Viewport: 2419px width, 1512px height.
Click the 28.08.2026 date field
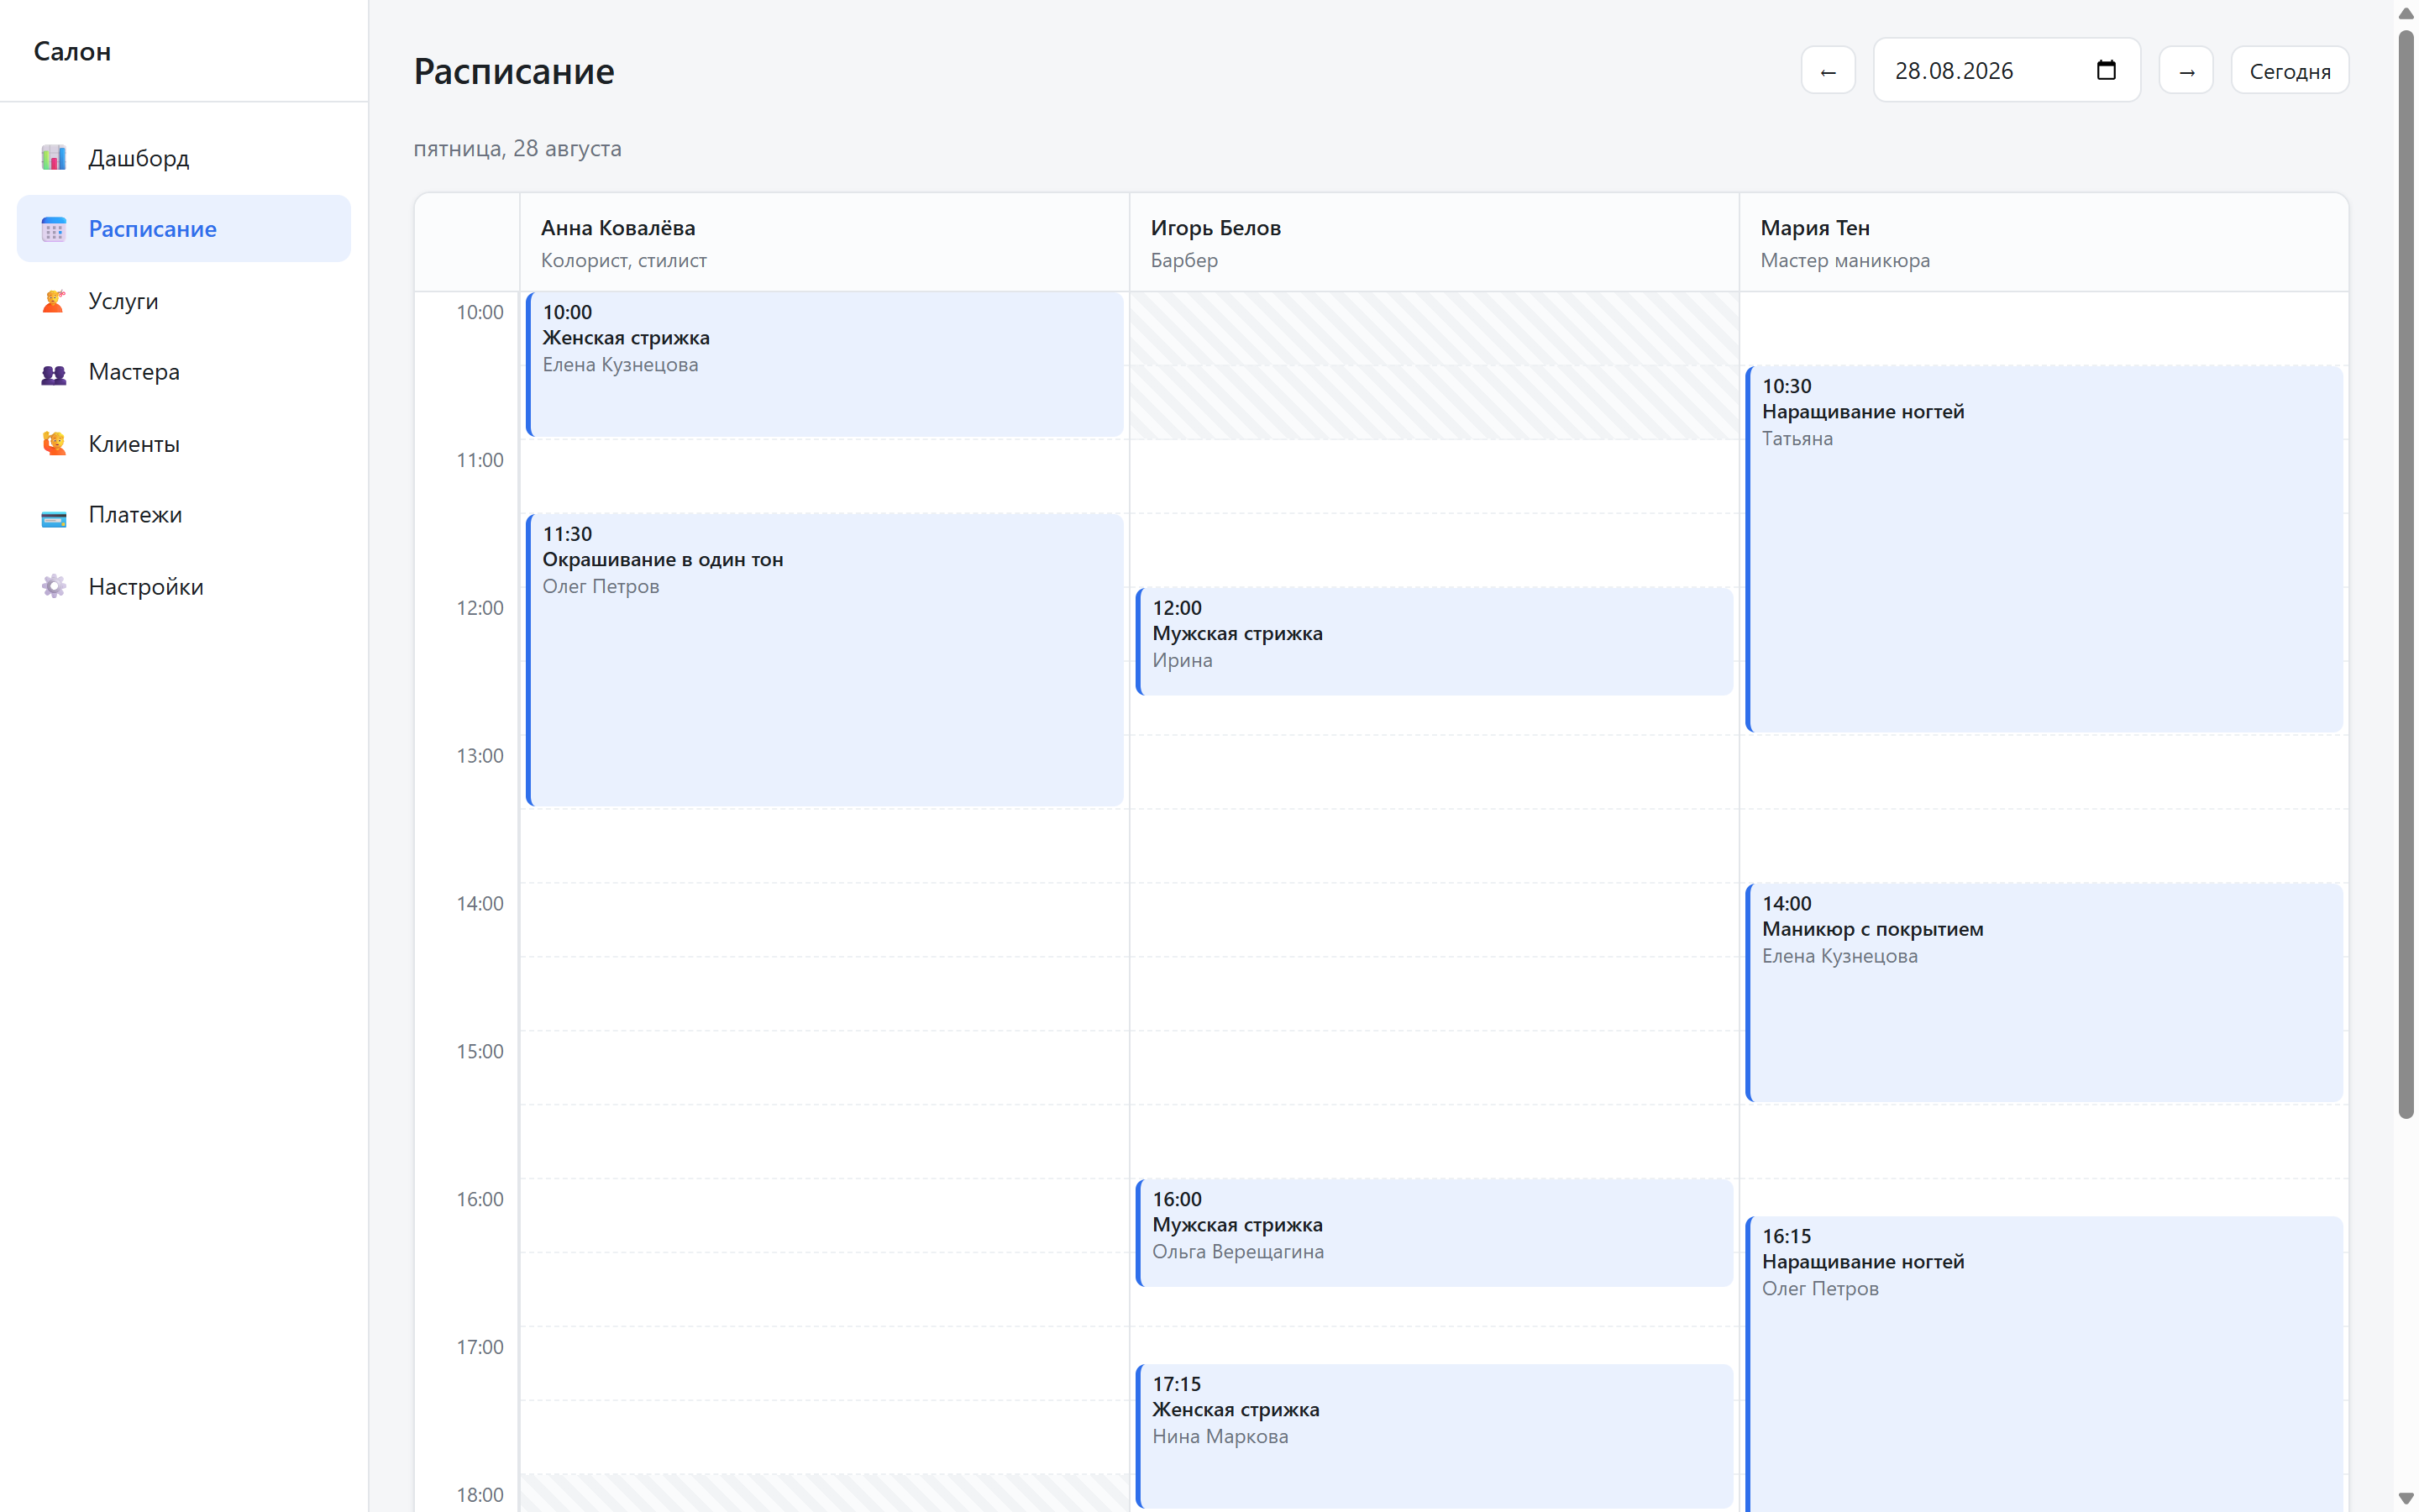click(x=2007, y=70)
